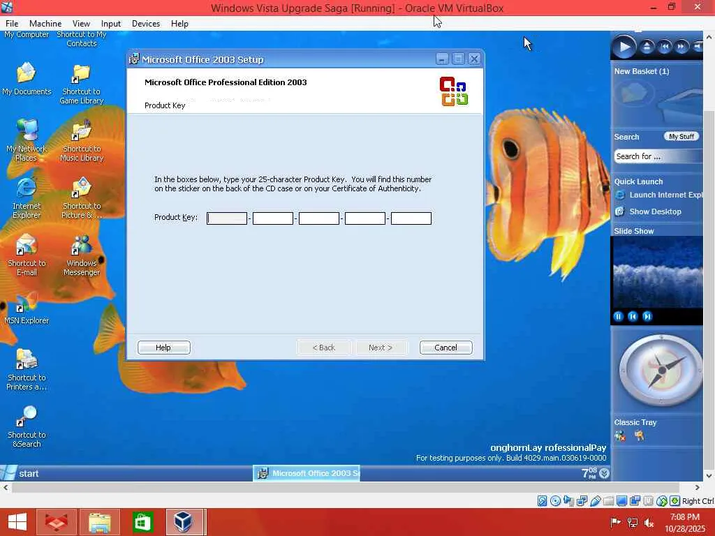Pause the sidebar Slide Show

click(x=619, y=316)
